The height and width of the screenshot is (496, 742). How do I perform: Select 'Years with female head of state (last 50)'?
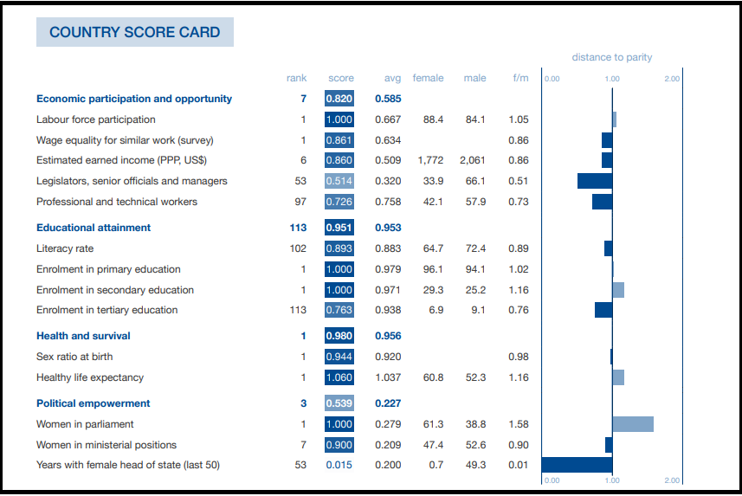tap(128, 465)
